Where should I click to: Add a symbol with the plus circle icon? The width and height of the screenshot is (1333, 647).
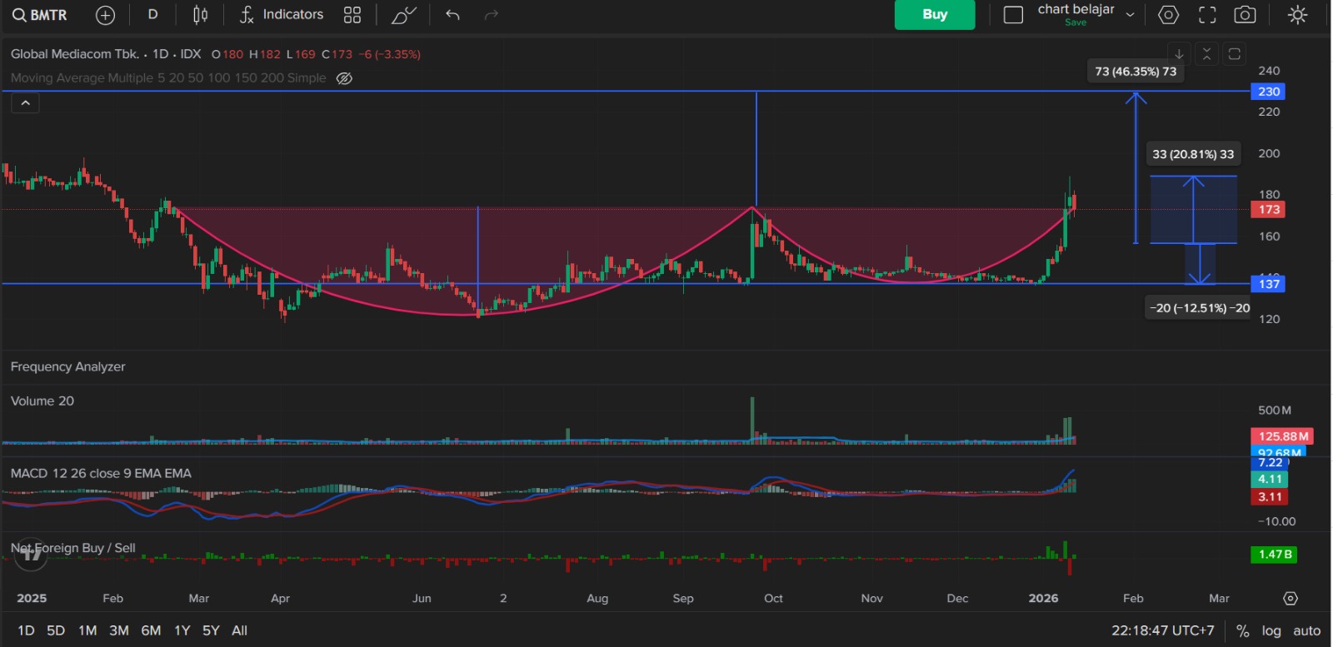(x=105, y=15)
